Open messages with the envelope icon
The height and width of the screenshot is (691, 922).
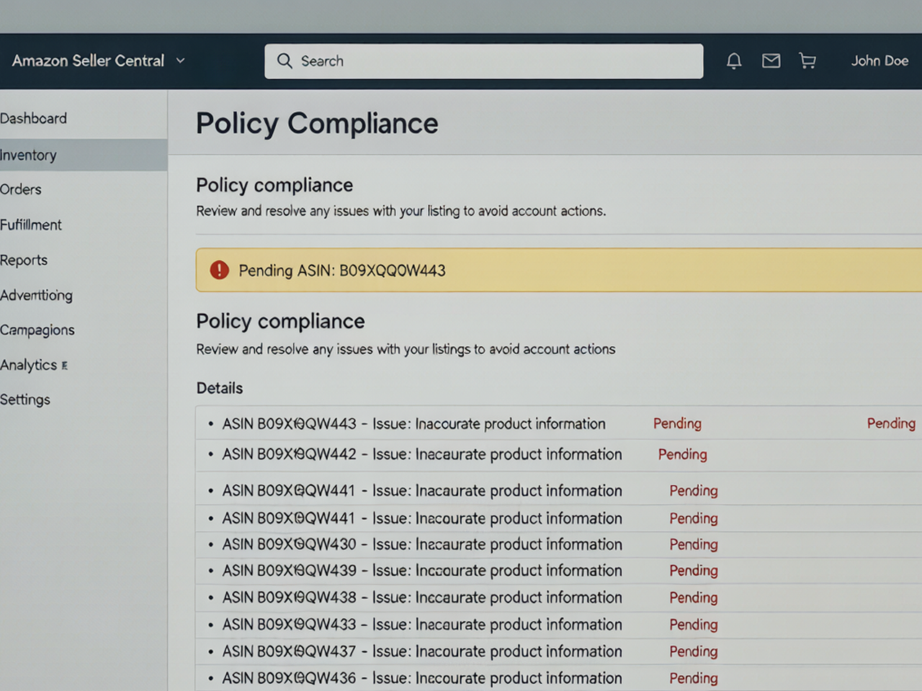[x=771, y=61]
